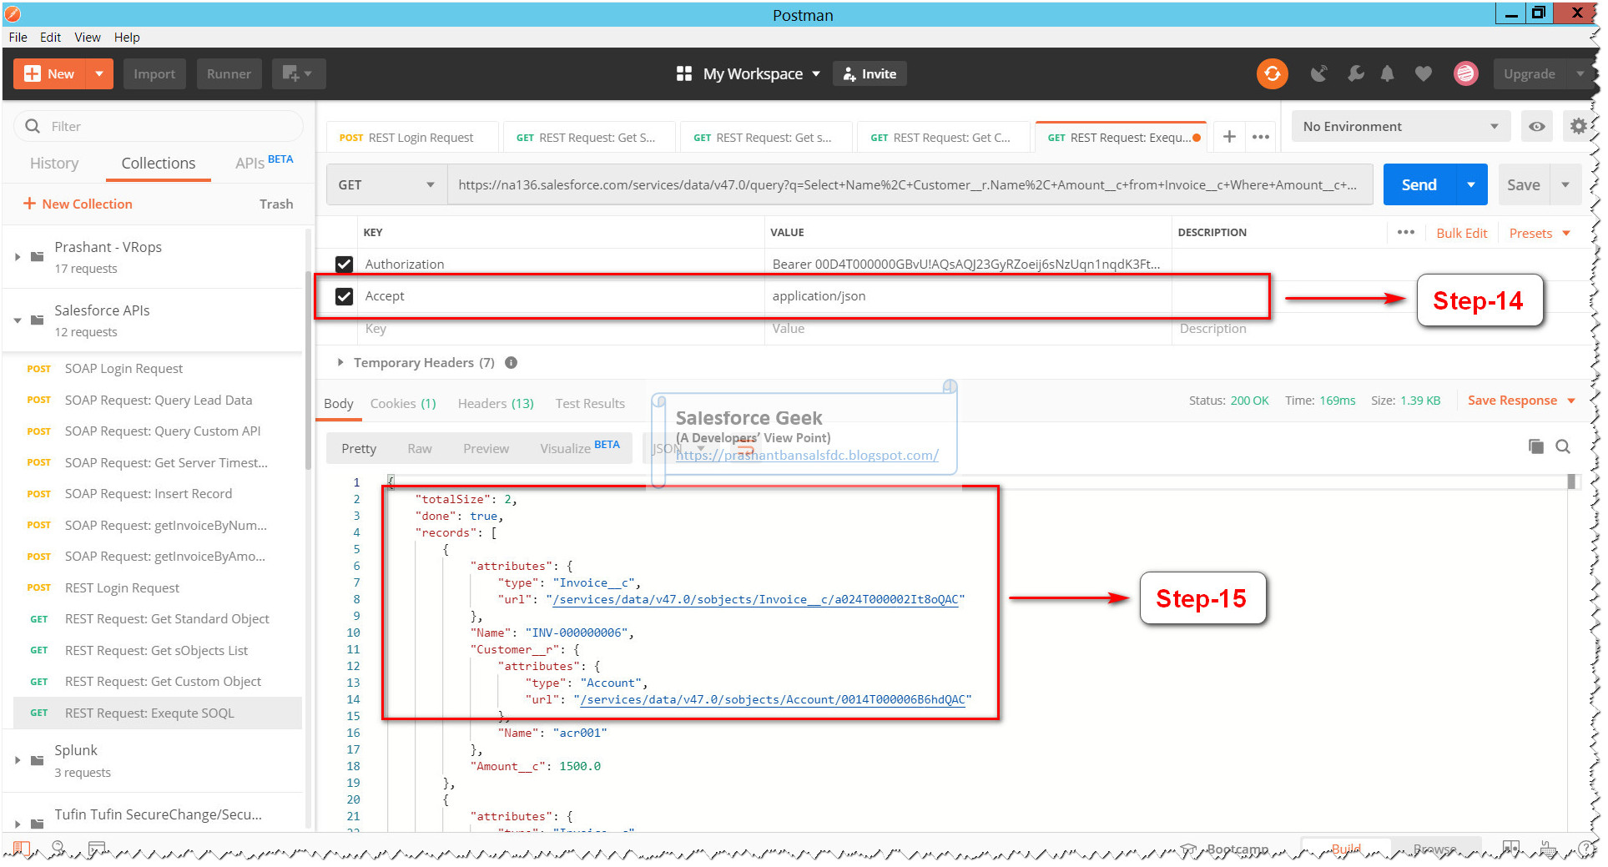1608x867 pixels.
Task: Open the Send button dropdown arrow
Action: click(x=1471, y=184)
